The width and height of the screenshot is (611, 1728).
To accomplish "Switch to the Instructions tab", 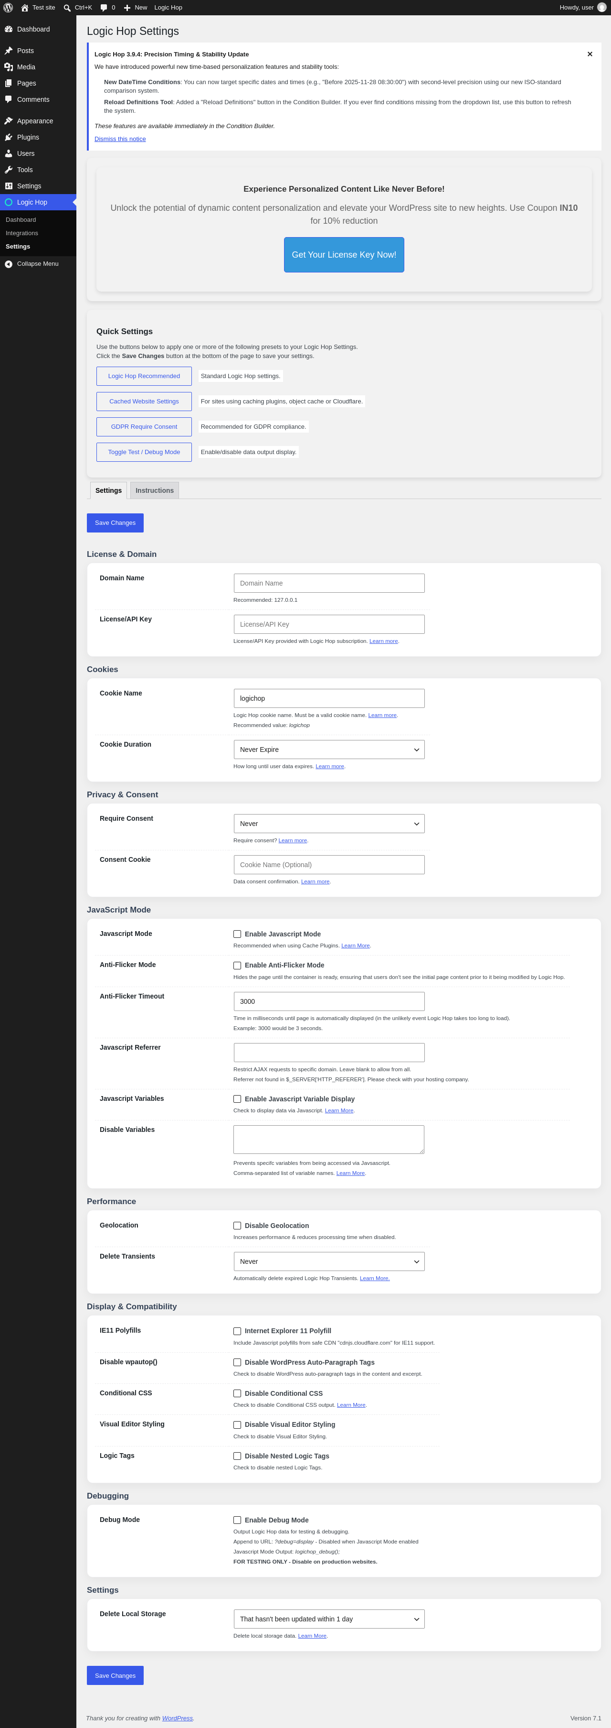I will click(155, 490).
